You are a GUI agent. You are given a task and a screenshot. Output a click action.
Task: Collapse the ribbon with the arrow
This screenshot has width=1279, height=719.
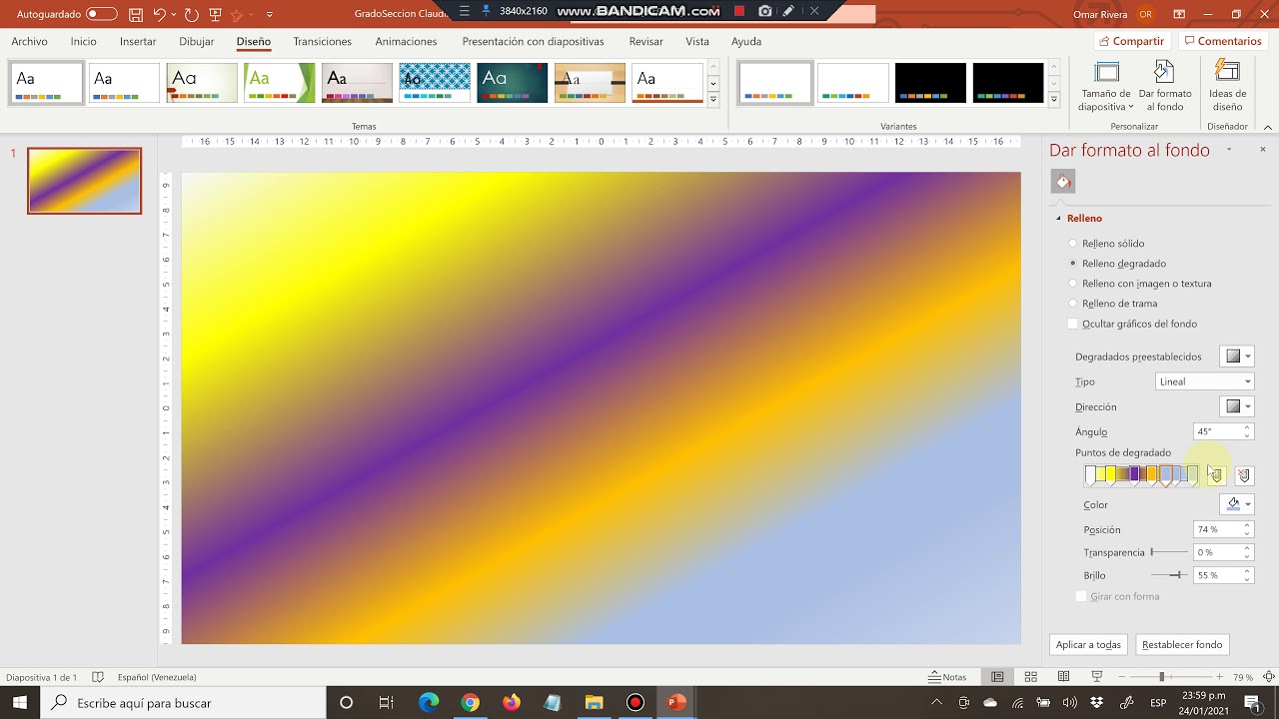point(1268,127)
